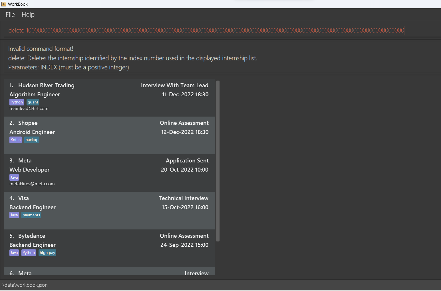The width and height of the screenshot is (441, 291).
Task: Click the Kotlin tag
Action: point(15,140)
